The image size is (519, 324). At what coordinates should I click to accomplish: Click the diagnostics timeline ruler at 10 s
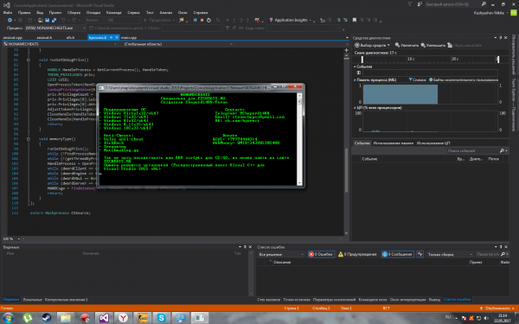tap(411, 59)
